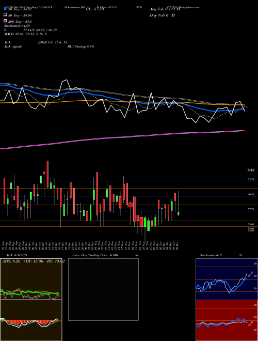Select the 'ADX: 8.26 +DY: 15.36 -DY: 13.02' header
The image size is (258, 341).
pyautogui.click(x=33, y=261)
